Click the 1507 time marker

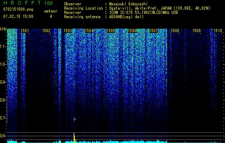tap(153, 31)
